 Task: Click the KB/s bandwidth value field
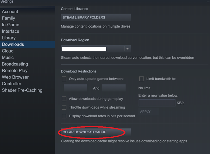pos(157,103)
